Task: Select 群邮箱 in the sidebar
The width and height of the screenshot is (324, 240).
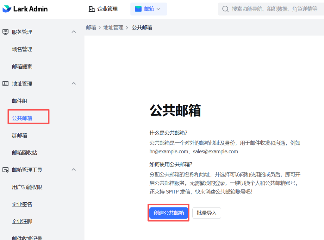Action: click(x=20, y=135)
